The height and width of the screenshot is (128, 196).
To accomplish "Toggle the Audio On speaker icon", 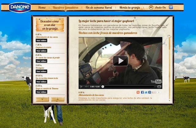I will pos(151,7).
